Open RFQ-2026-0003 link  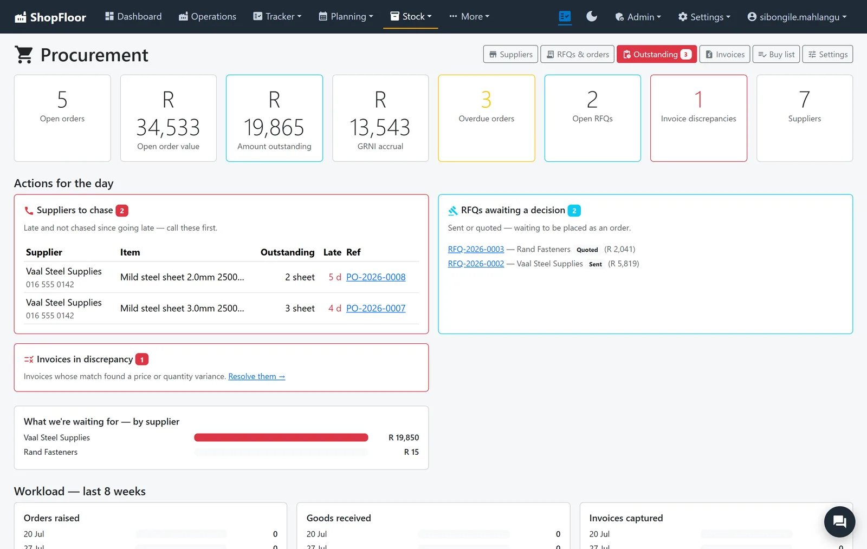476,249
